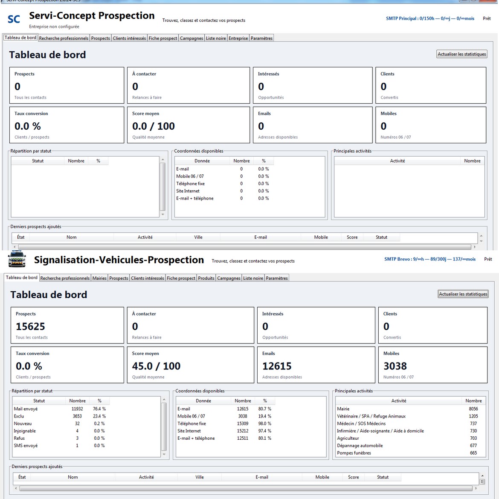Select the 'Pompes funèbres' activity row

click(x=411, y=453)
